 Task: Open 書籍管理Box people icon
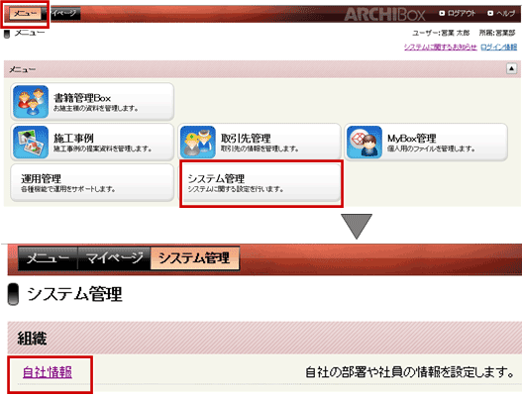point(31,102)
